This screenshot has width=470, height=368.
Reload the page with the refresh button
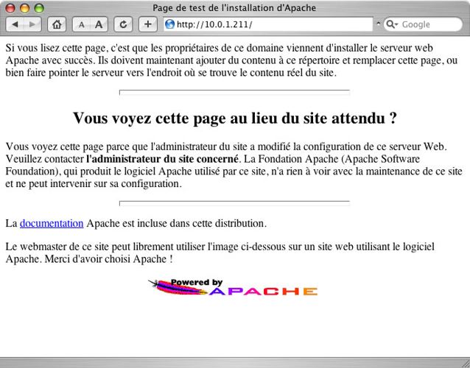[123, 24]
